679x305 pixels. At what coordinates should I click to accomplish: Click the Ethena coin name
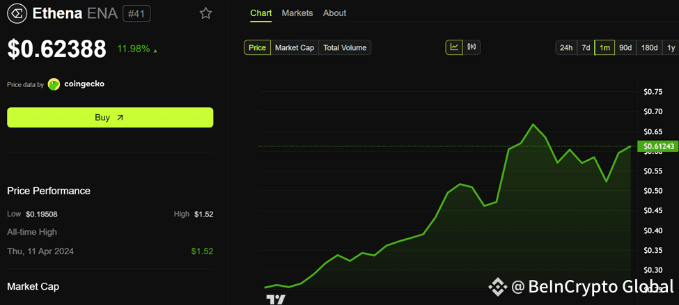coord(57,13)
